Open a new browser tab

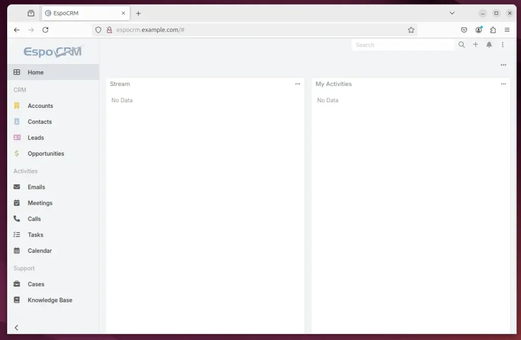tap(138, 13)
